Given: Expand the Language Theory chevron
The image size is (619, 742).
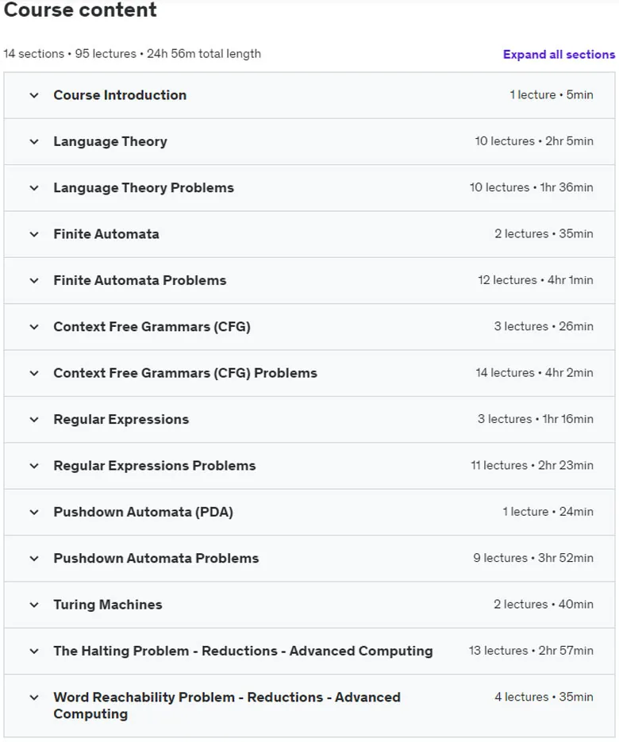Looking at the screenshot, I should 34,142.
